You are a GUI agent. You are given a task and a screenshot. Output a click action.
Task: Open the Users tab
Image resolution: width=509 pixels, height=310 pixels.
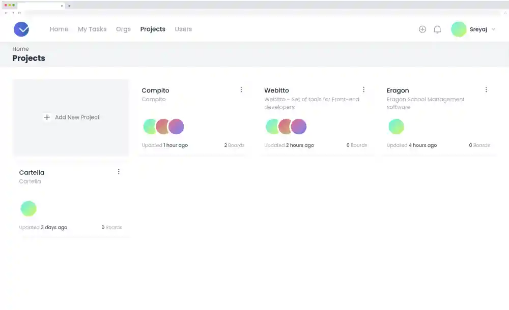click(x=183, y=29)
